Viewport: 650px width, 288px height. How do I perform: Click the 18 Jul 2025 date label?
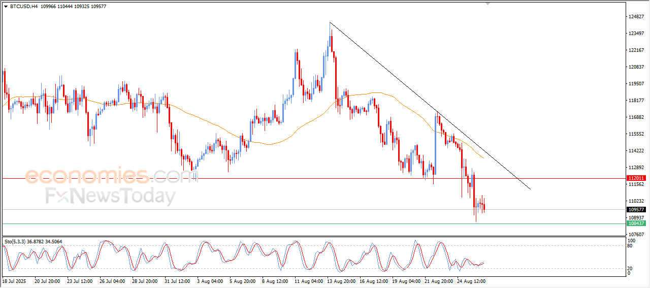point(14,281)
